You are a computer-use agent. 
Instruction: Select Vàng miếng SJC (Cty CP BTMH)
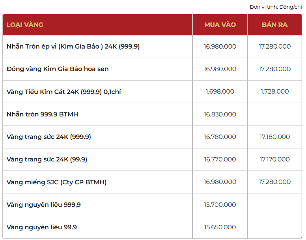point(56,182)
